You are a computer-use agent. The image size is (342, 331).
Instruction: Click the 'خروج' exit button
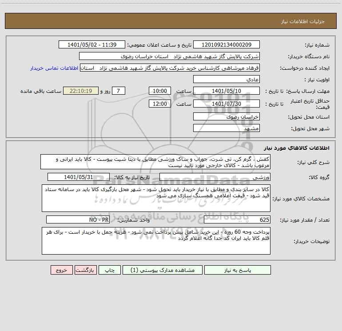(x=61, y=270)
